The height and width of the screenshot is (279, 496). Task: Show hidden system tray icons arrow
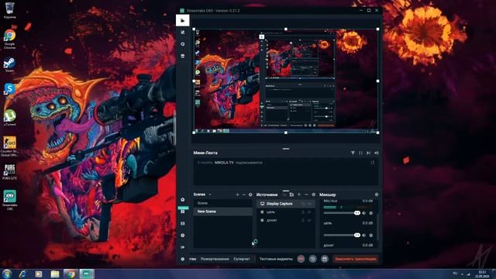coord(462,274)
